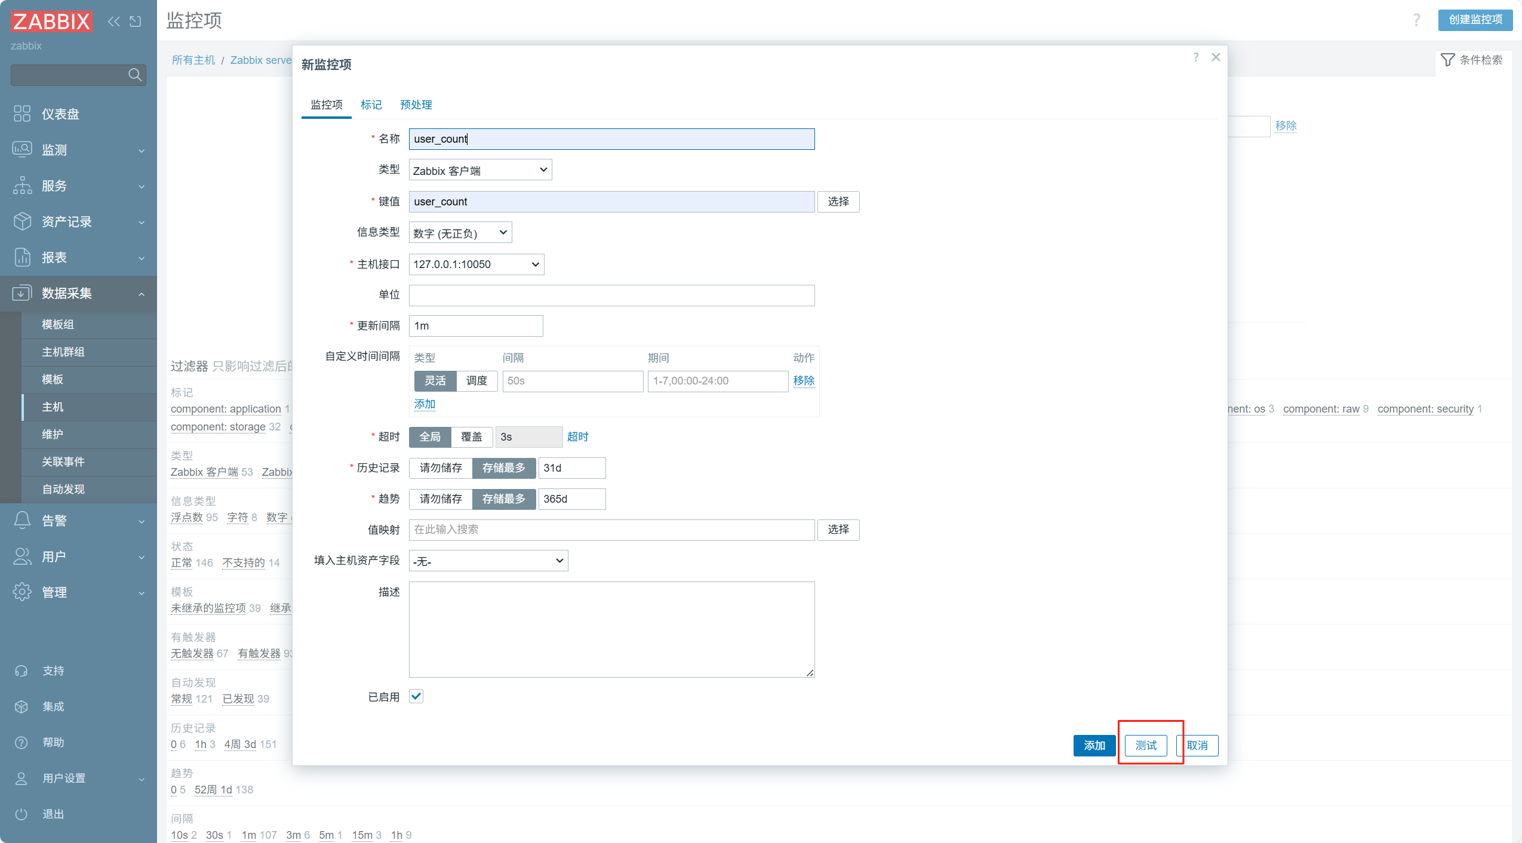Click the sidebar search magnifier icon
This screenshot has width=1522, height=843.
135,75
